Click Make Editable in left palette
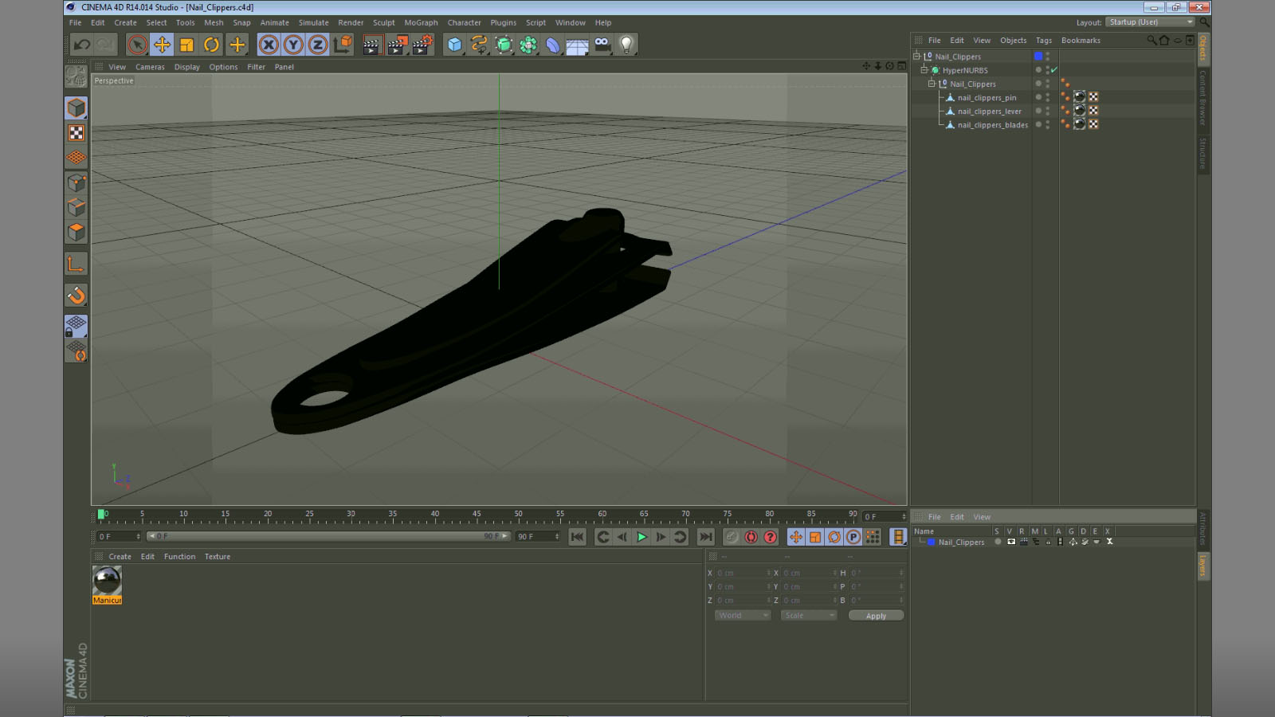 (x=76, y=76)
